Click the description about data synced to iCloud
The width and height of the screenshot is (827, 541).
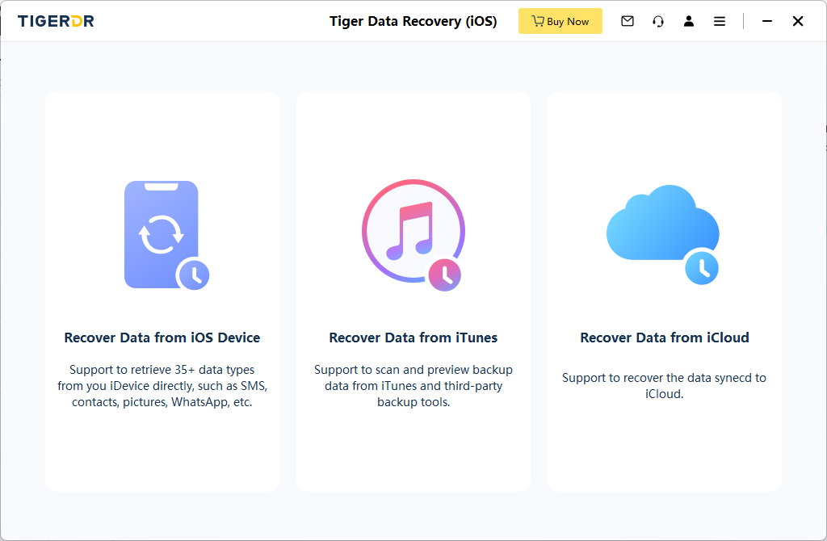click(665, 386)
